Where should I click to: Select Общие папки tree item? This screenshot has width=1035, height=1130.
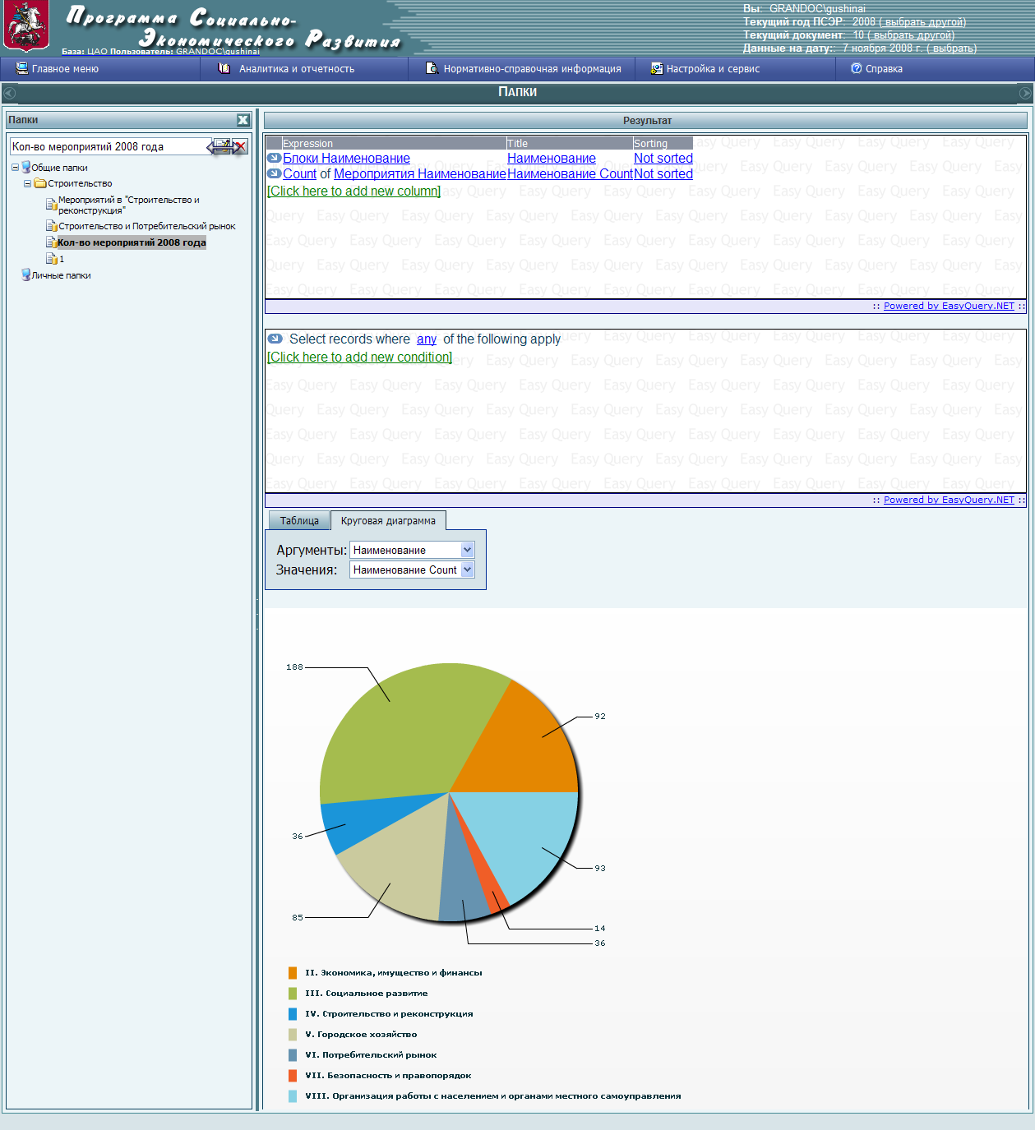point(59,168)
